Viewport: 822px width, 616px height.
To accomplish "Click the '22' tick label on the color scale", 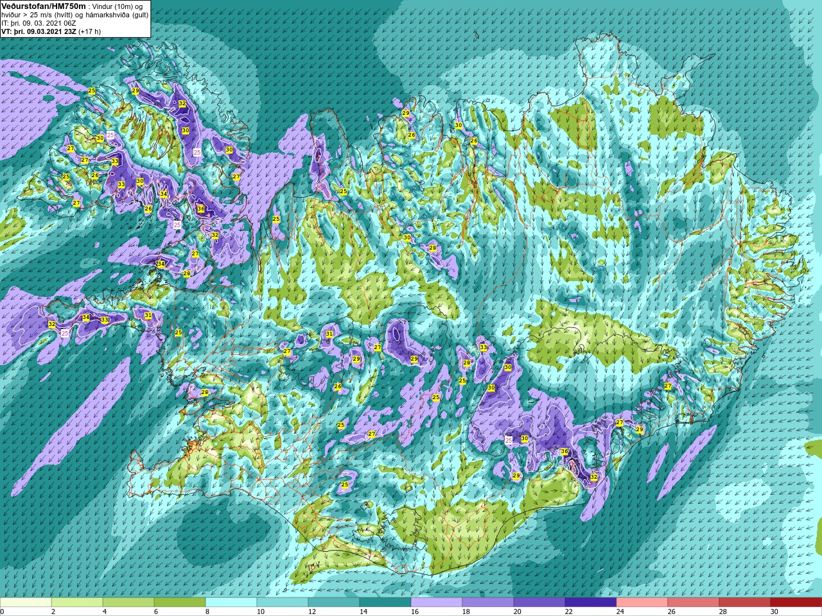I will coord(569,612).
